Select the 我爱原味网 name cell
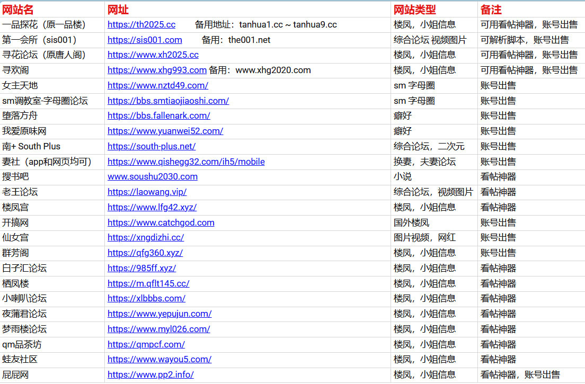The height and width of the screenshot is (384, 585). 52,131
